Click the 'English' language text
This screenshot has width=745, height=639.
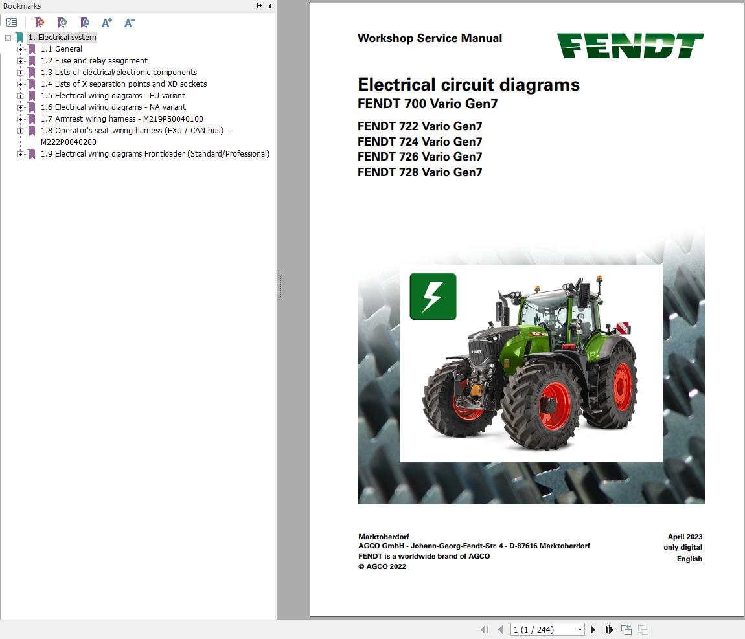(689, 559)
